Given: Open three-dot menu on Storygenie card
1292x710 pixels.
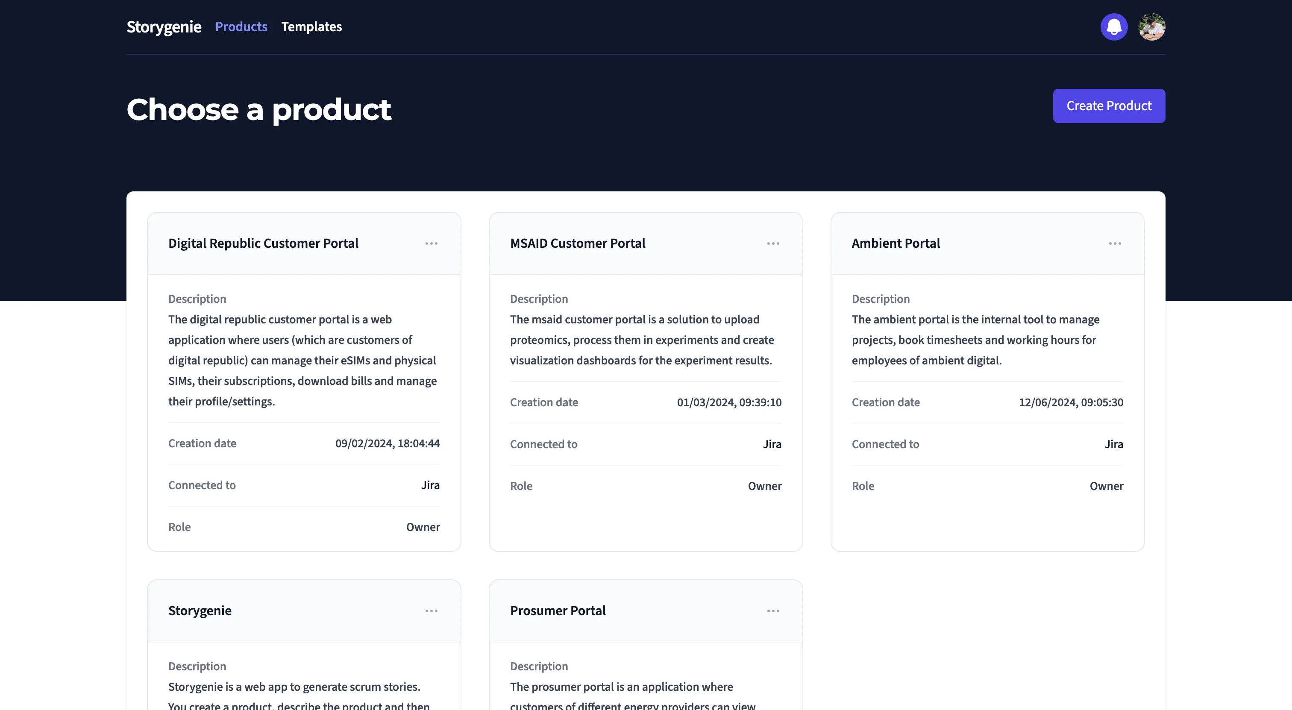Looking at the screenshot, I should coord(432,611).
